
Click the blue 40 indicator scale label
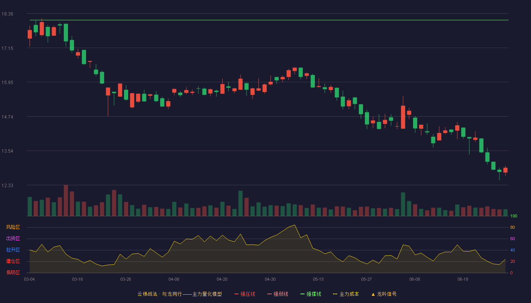[512, 250]
